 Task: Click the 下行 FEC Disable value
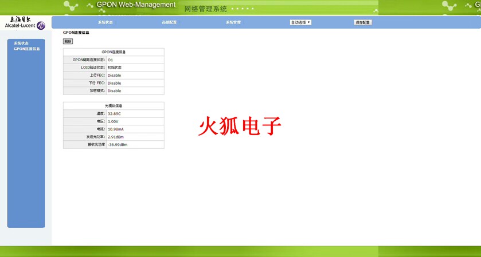114,84
